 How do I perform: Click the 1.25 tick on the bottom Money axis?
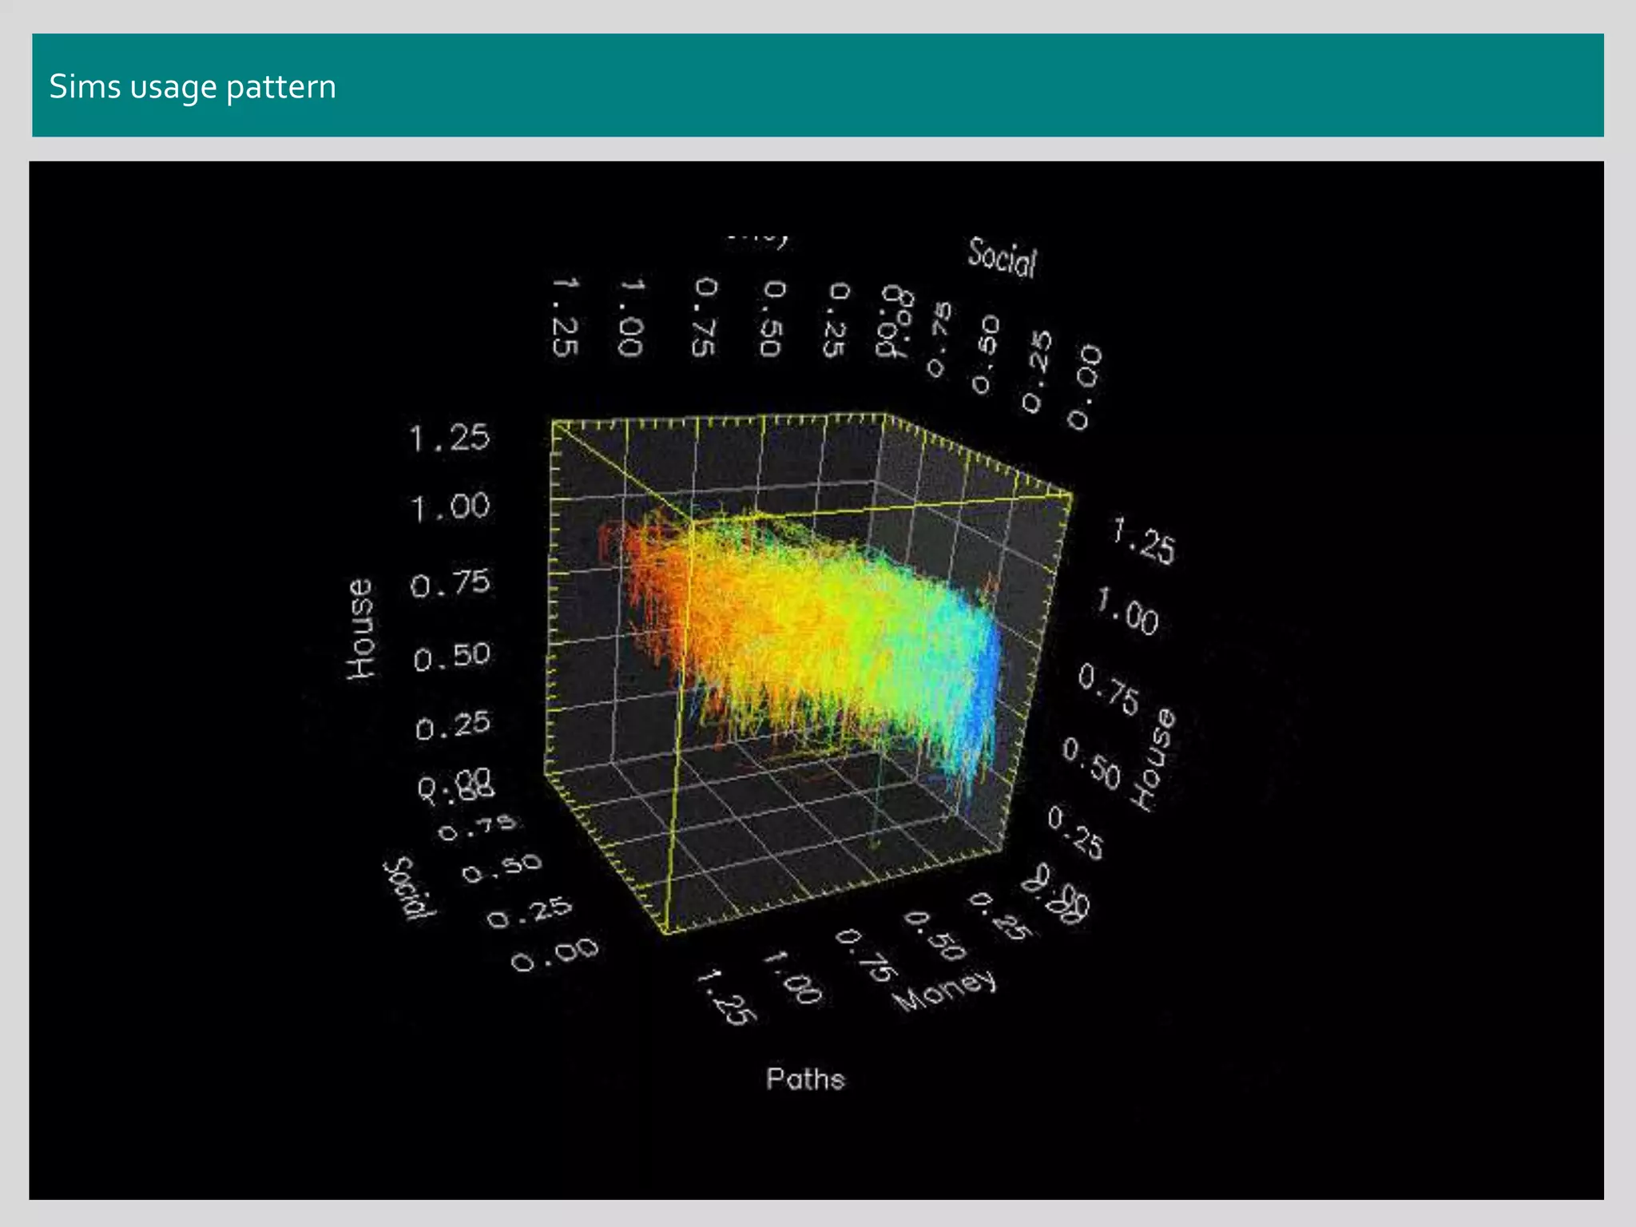point(726,996)
